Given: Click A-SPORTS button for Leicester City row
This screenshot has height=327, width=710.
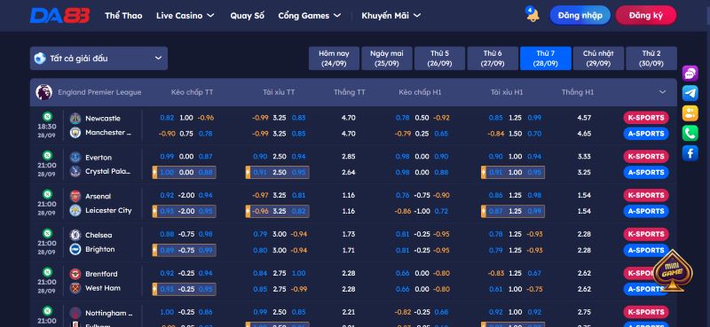Looking at the screenshot, I should tap(646, 211).
